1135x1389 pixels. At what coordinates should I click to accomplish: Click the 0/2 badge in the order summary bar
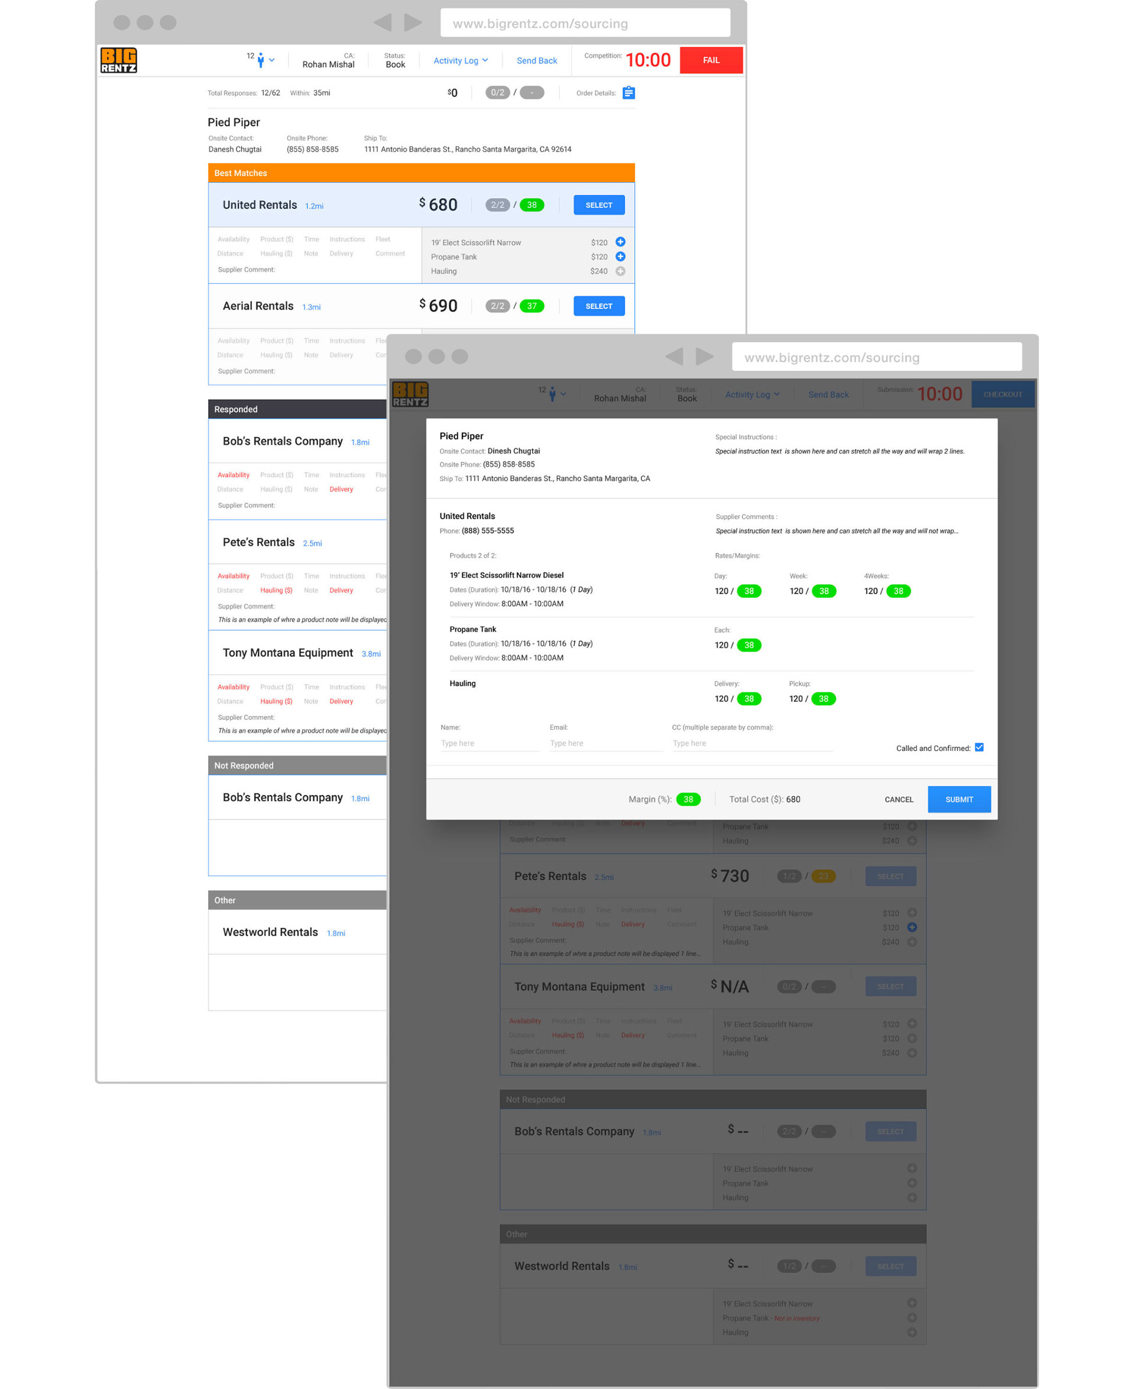tap(498, 93)
